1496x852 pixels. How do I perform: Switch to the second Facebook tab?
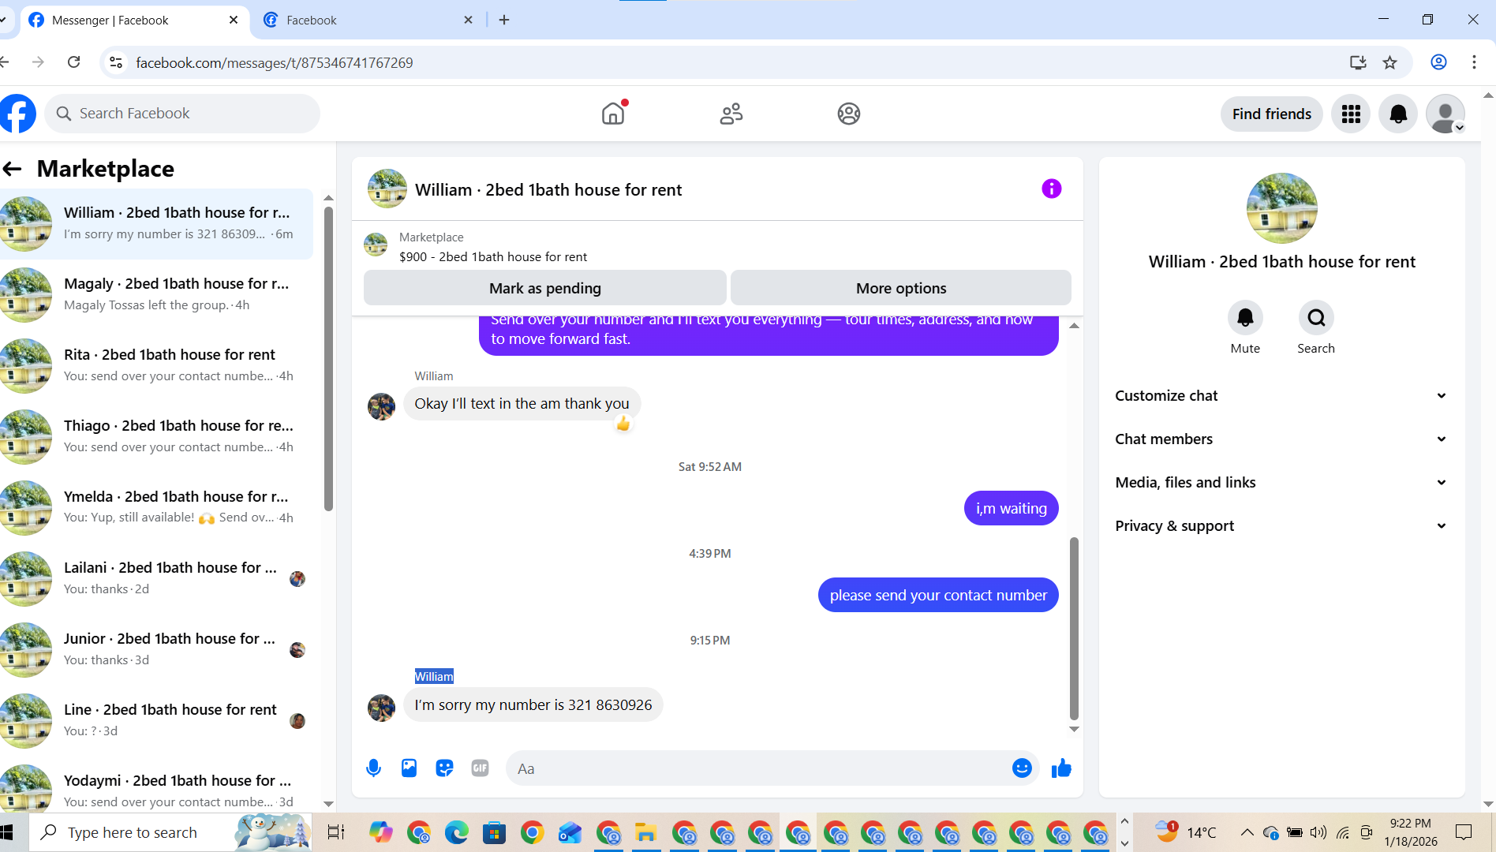coord(367,20)
